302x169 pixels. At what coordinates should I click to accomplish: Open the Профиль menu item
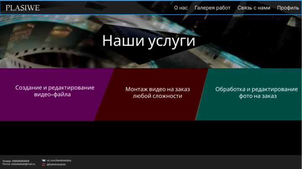(288, 8)
